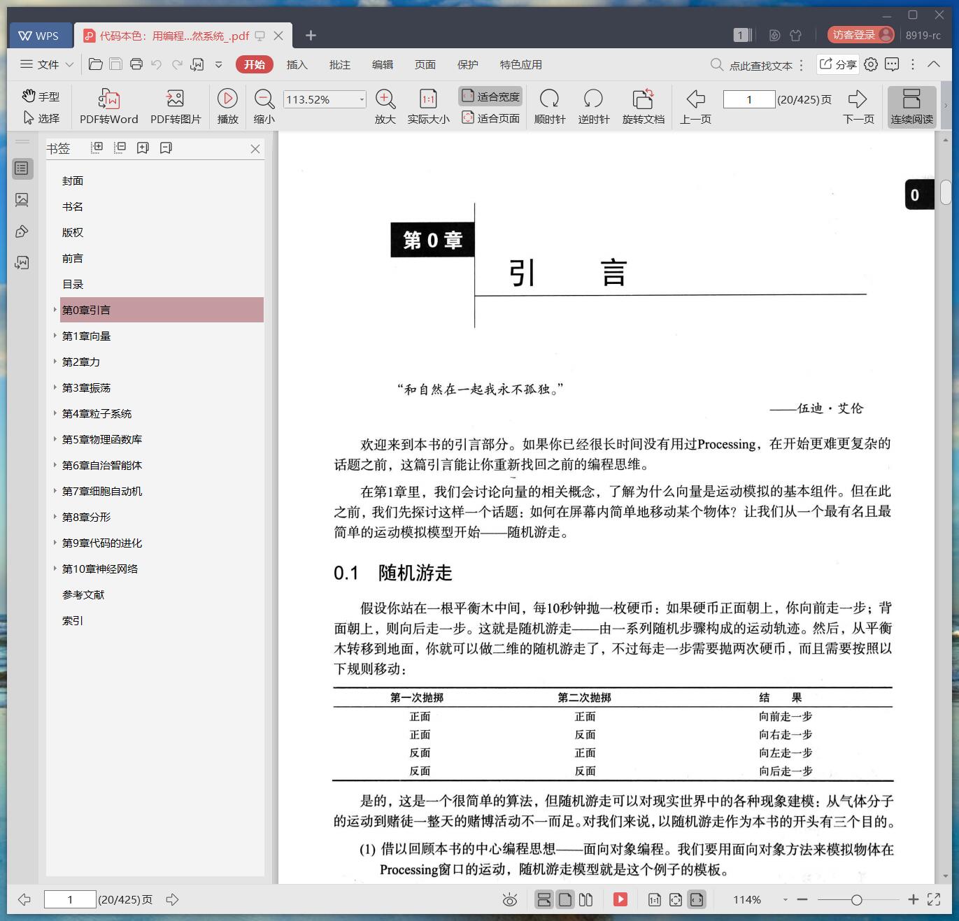Click the 分享 share button
The image size is (959, 921).
(x=838, y=64)
